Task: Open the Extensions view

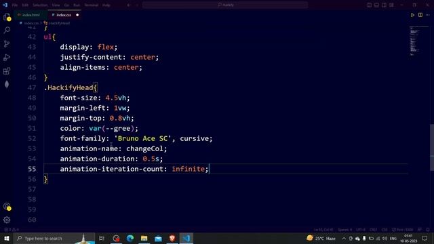Action: click(7, 71)
